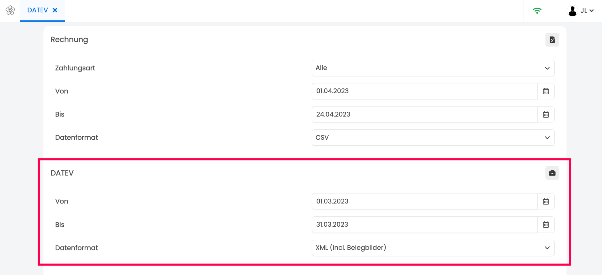Open DATEV Datenformat dropdown showing XML
The image size is (602, 275).
(433, 248)
